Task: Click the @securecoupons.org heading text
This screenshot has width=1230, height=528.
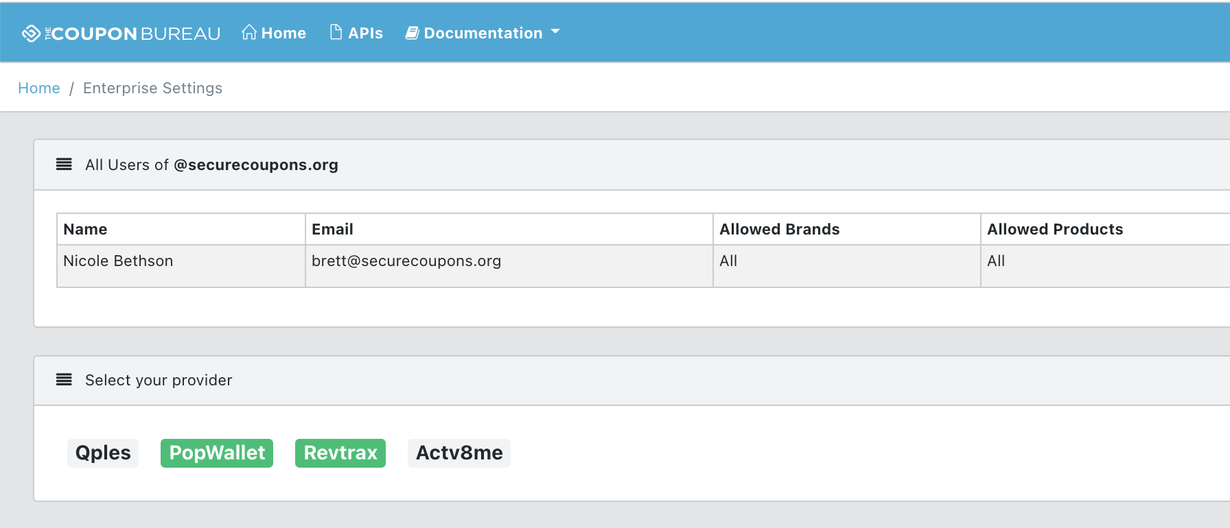Action: click(256, 165)
